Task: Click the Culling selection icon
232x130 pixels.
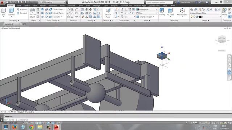Action: click(x=162, y=12)
